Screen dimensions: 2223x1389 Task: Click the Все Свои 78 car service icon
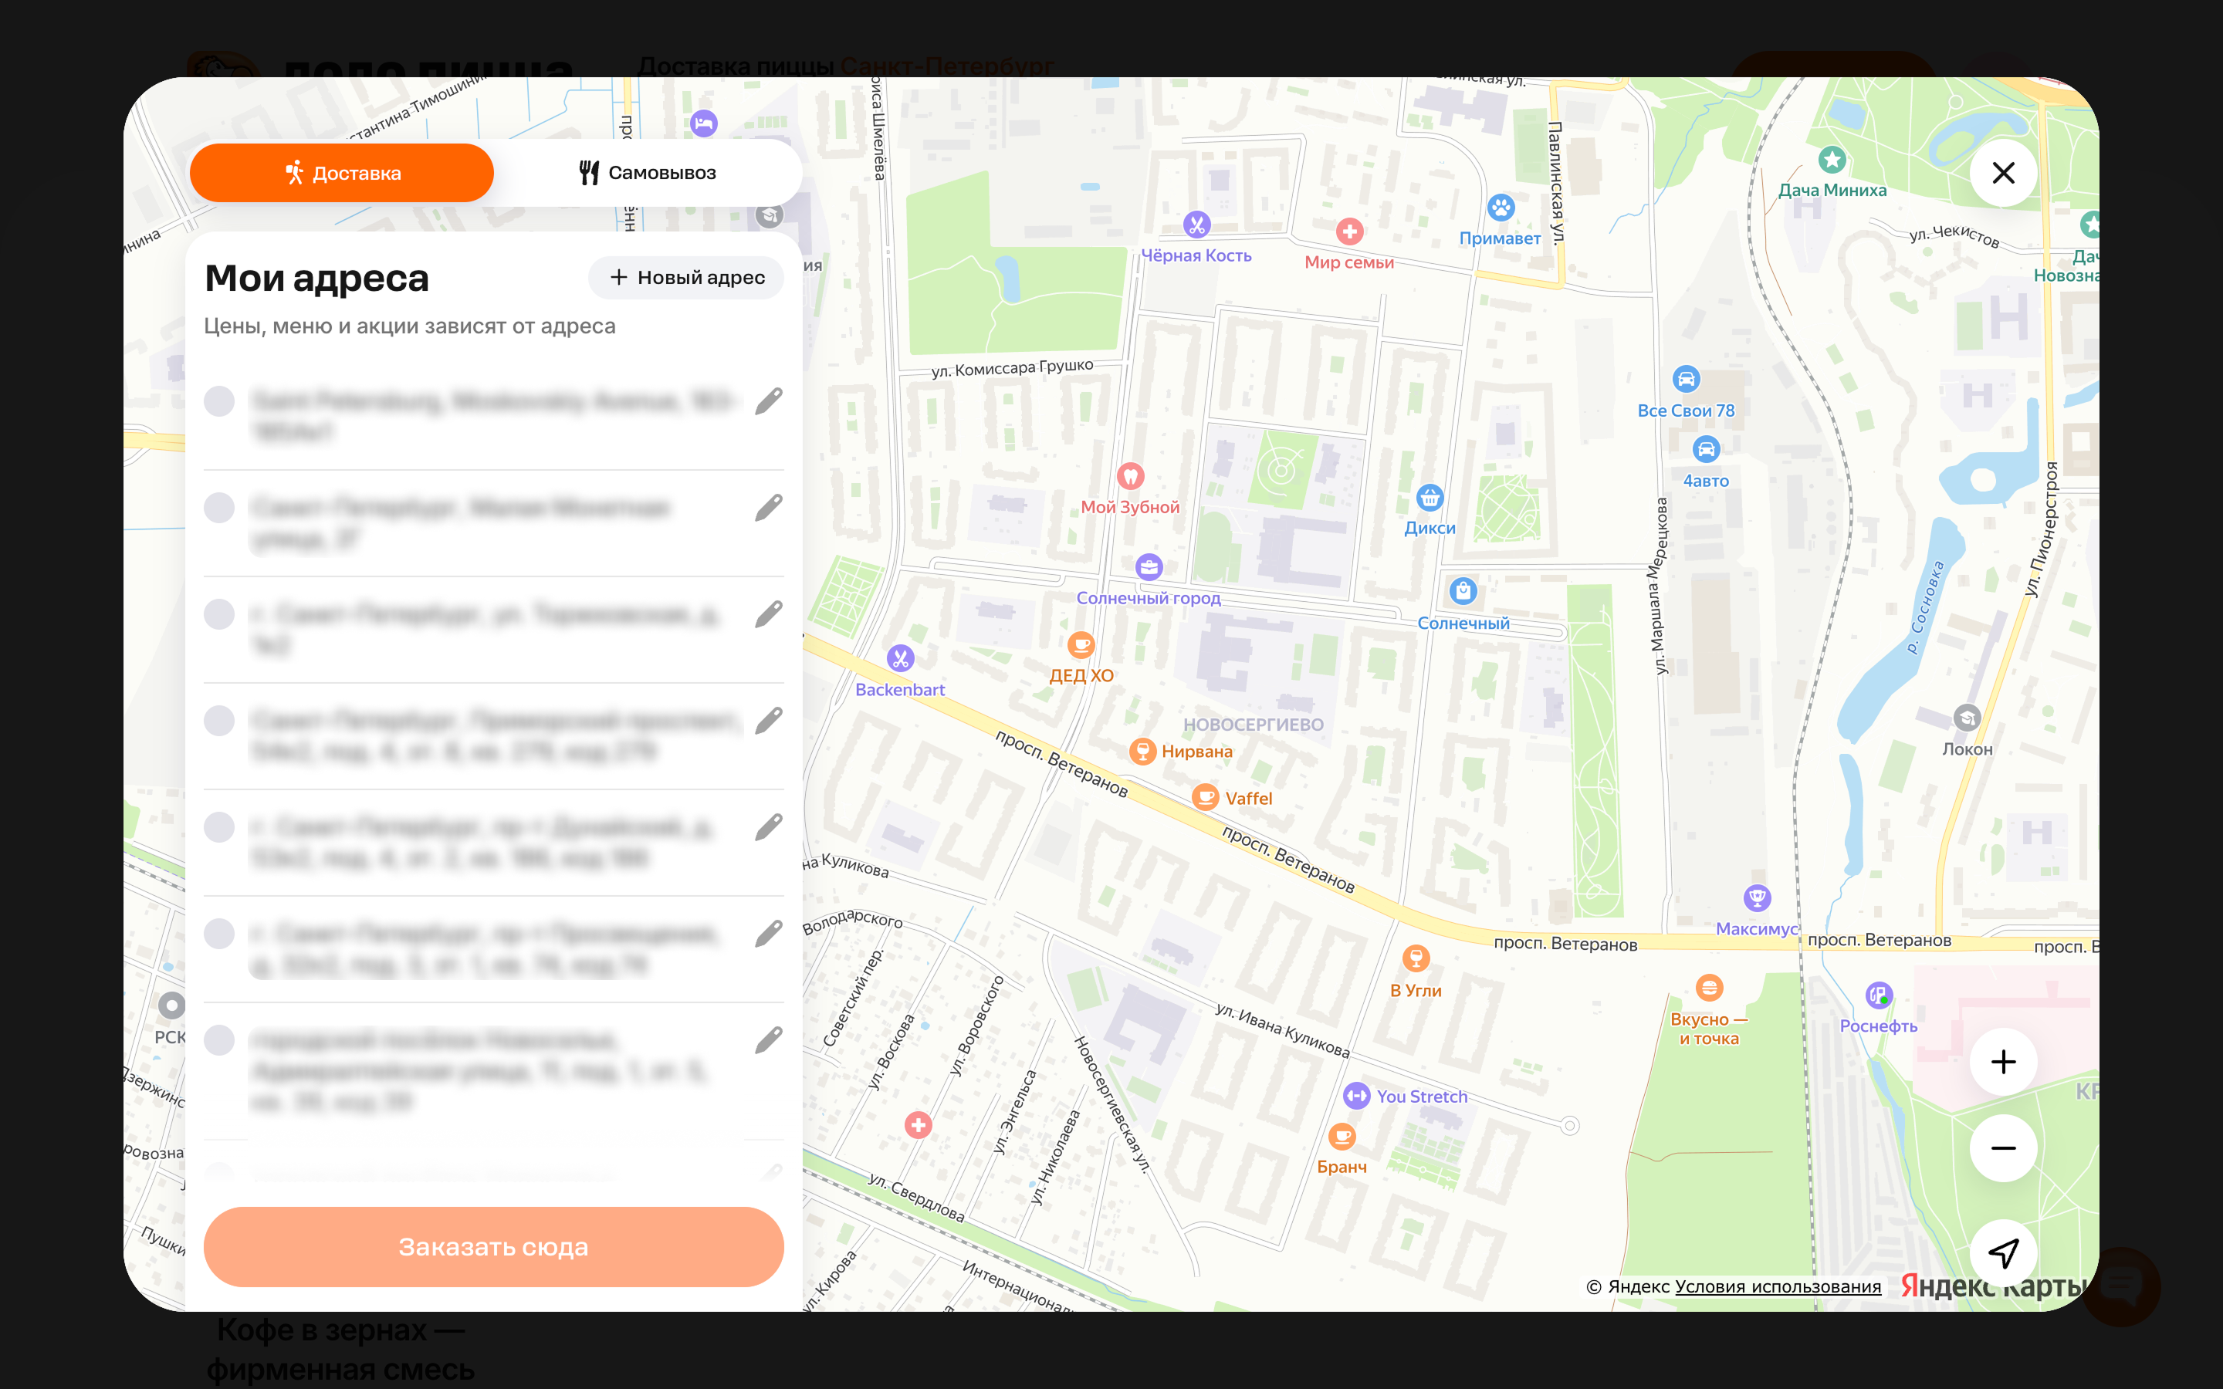tap(1686, 378)
